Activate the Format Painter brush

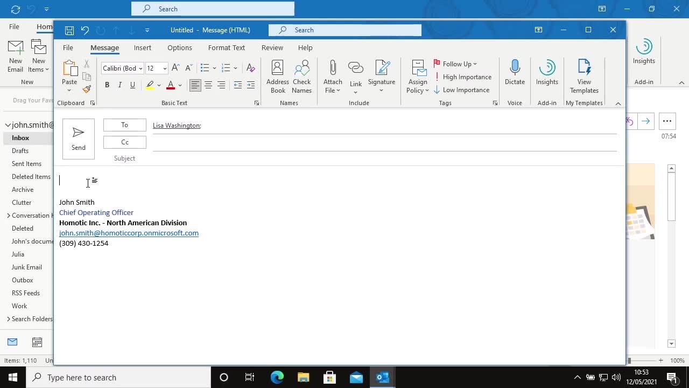(x=87, y=89)
